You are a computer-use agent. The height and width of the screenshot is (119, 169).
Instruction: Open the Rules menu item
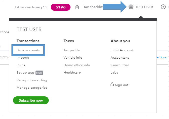click(x=21, y=65)
